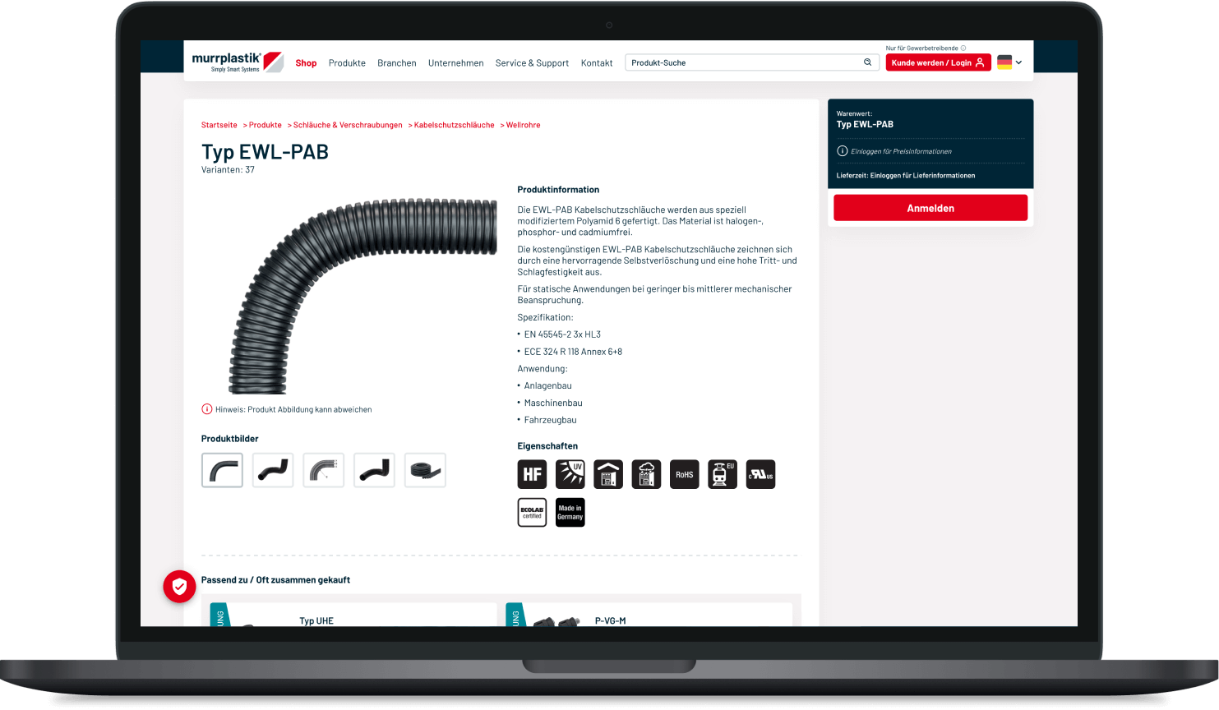Screen dimensions: 1219x710
Task: Open Schläuche & Verschraubungen breadcrumb
Action: [348, 125]
